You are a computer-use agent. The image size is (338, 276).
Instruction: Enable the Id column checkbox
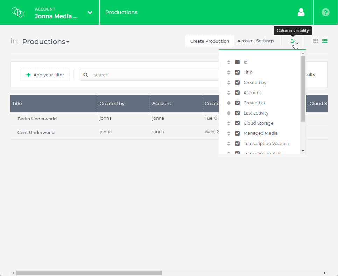pyautogui.click(x=237, y=62)
